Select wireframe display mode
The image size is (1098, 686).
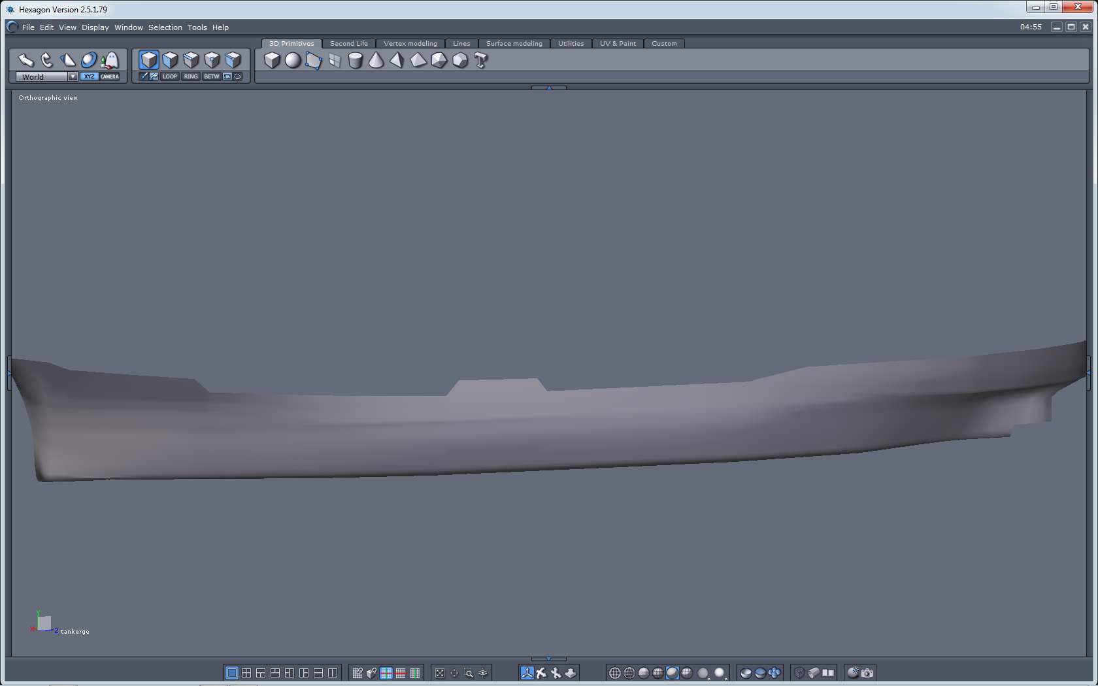615,673
